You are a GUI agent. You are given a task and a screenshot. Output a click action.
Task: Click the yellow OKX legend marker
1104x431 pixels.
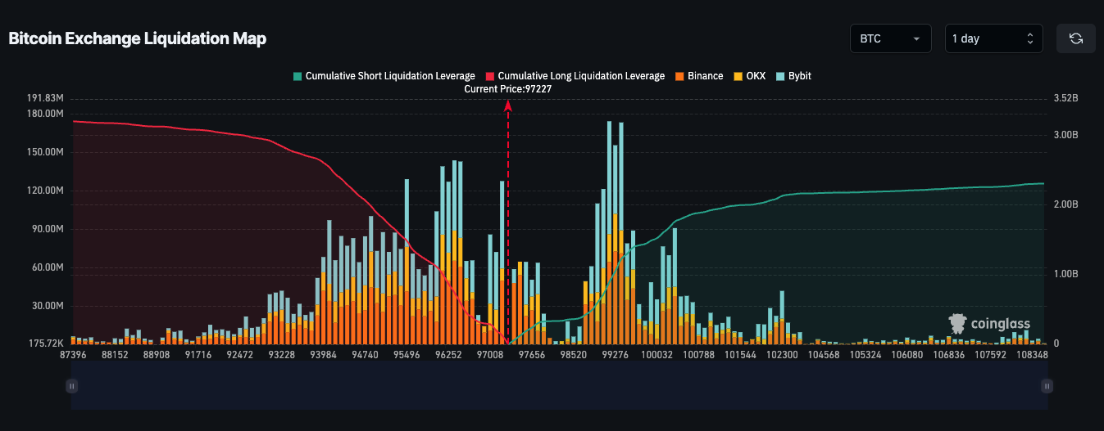pos(737,76)
